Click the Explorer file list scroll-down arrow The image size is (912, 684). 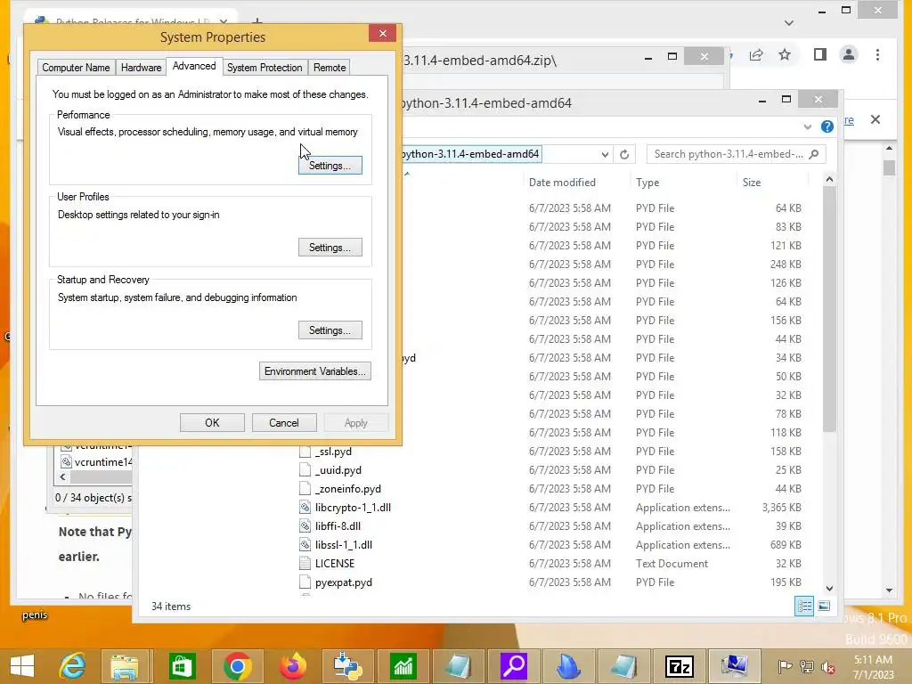[829, 588]
